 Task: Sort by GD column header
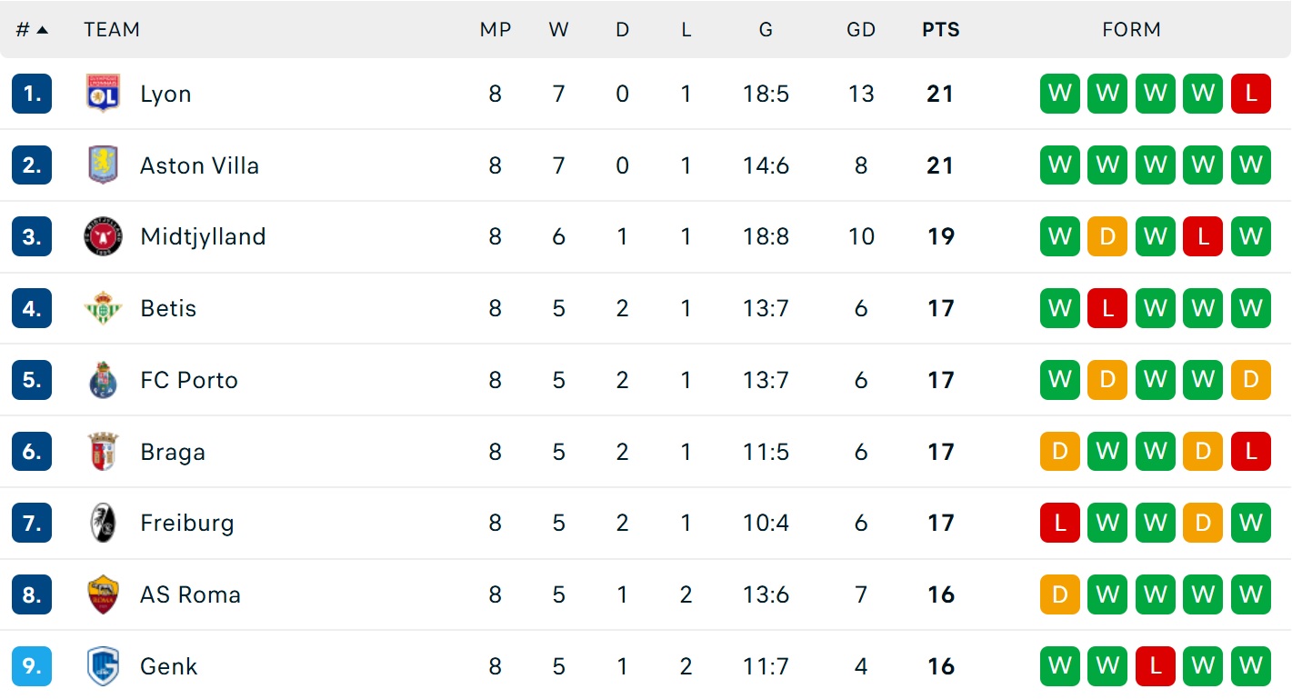[860, 29]
